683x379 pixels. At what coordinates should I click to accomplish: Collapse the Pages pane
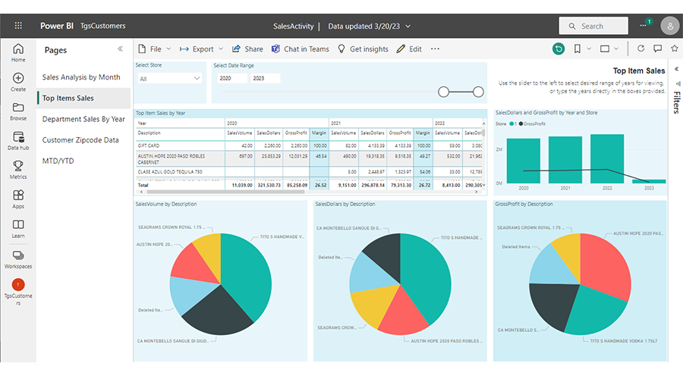tap(120, 49)
